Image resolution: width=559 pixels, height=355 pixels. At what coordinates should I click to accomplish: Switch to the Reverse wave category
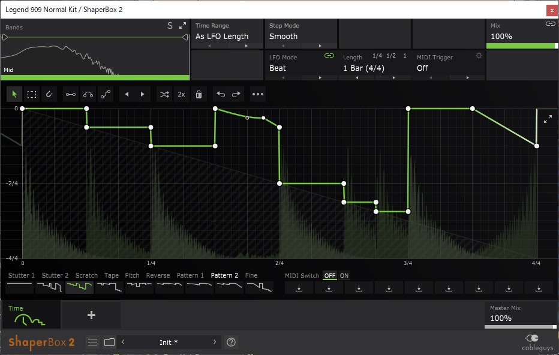pyautogui.click(x=158, y=275)
